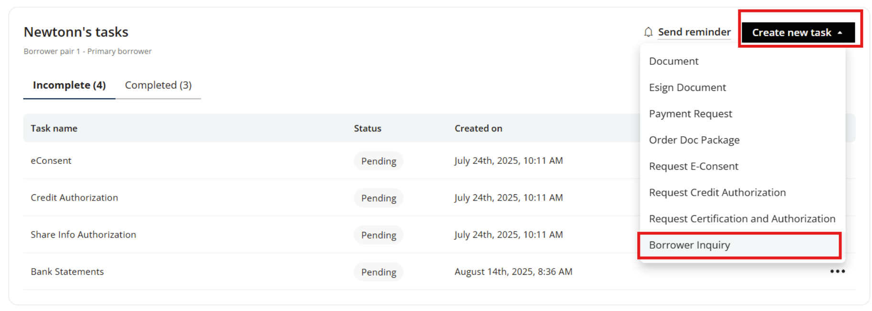Click the Send reminder link
This screenshot has height=311, width=872.
click(x=694, y=32)
